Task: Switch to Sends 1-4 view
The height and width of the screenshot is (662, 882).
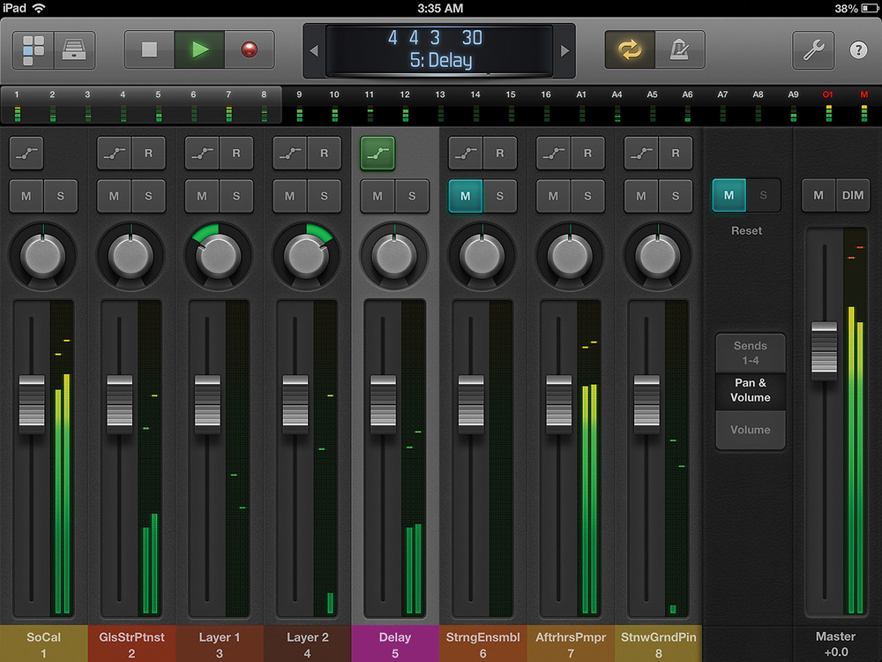Action: coord(750,353)
